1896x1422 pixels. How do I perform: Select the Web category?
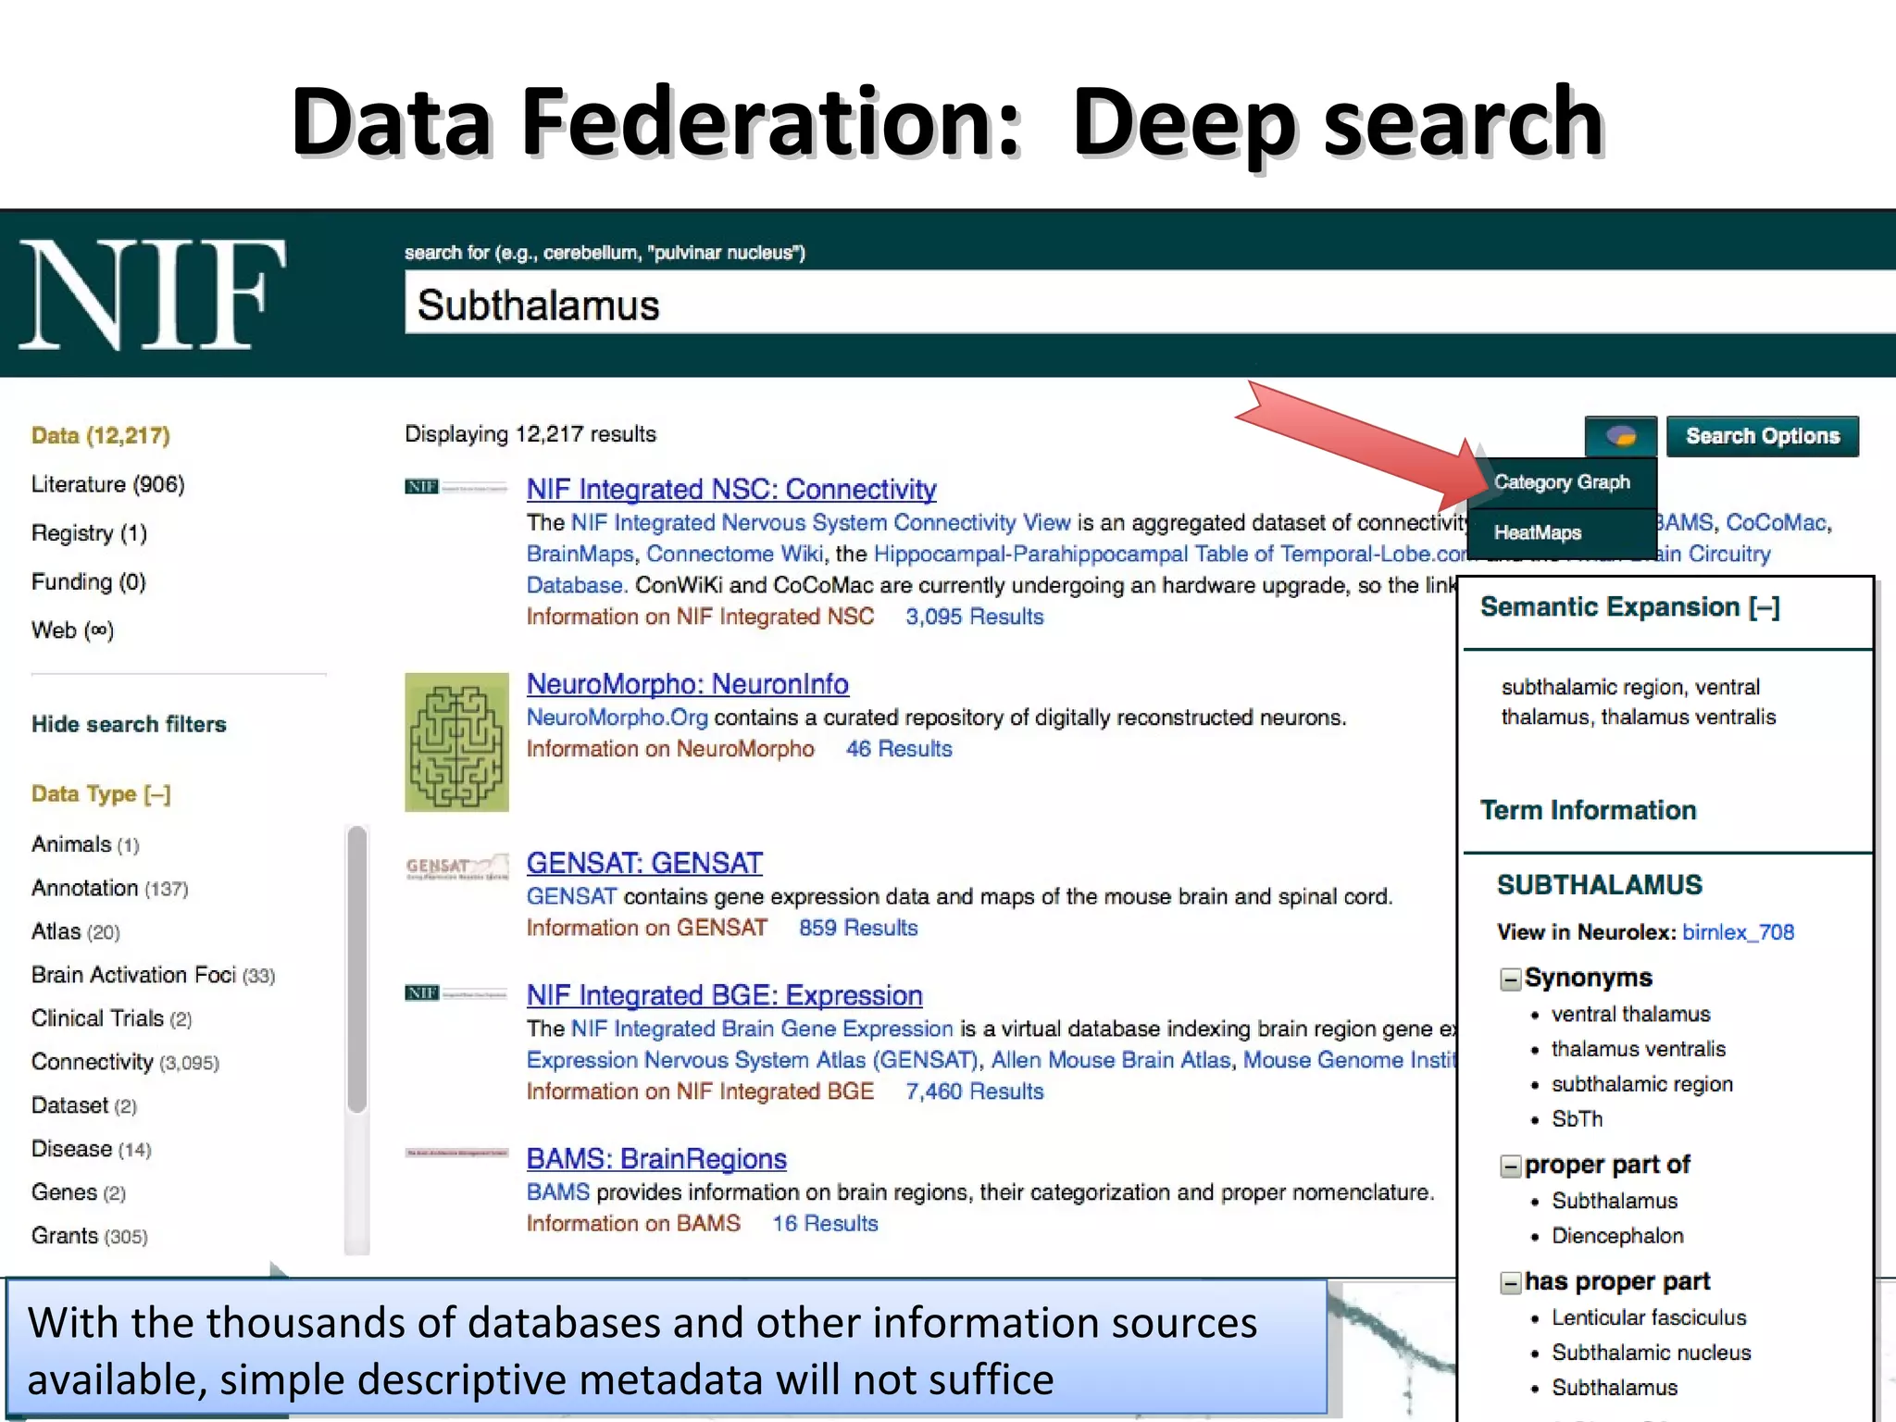coord(72,630)
